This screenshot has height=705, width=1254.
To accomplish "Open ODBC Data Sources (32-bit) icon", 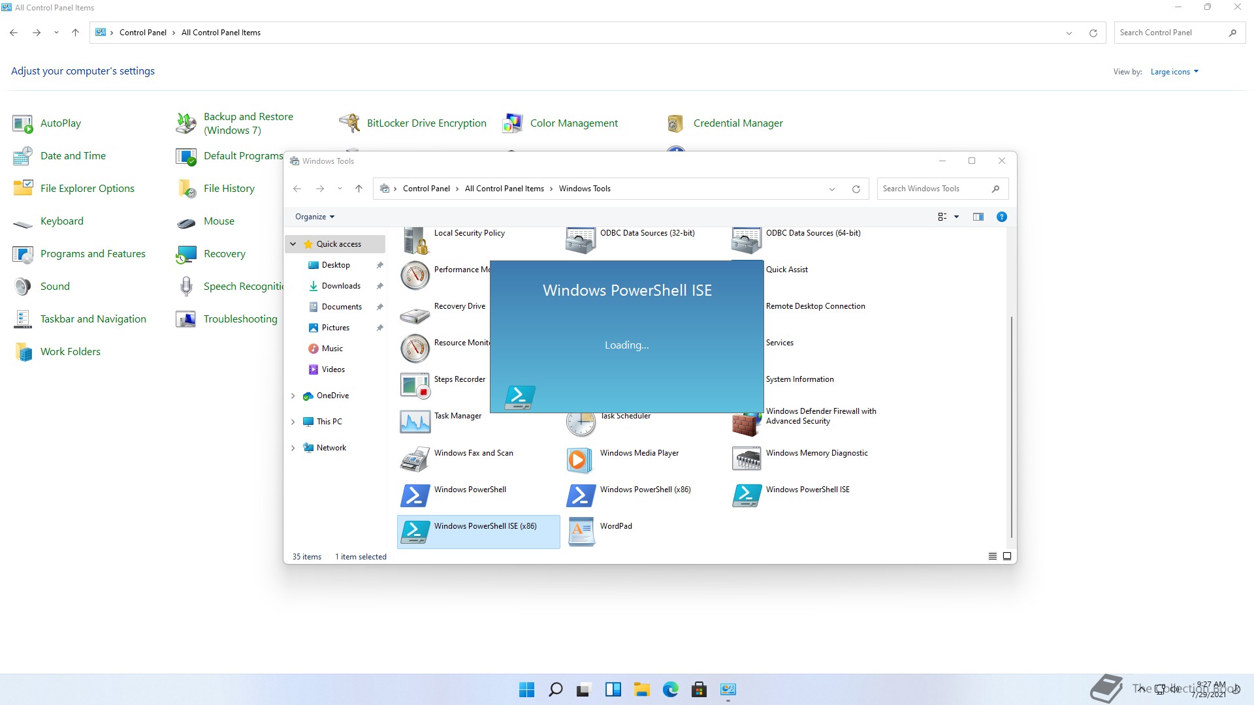I will (x=581, y=240).
